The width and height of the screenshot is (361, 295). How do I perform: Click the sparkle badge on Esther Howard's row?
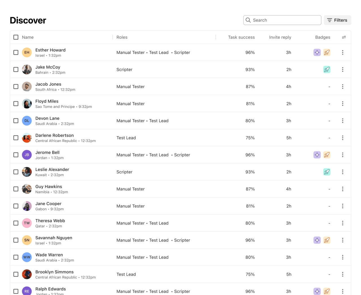pos(317,52)
